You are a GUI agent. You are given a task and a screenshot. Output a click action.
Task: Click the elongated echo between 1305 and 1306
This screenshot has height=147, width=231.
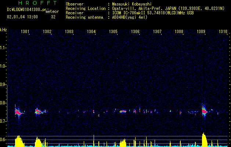[123, 111]
